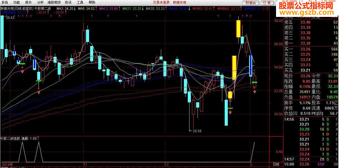Click the second red buy arrow under the low candle

click(39, 92)
